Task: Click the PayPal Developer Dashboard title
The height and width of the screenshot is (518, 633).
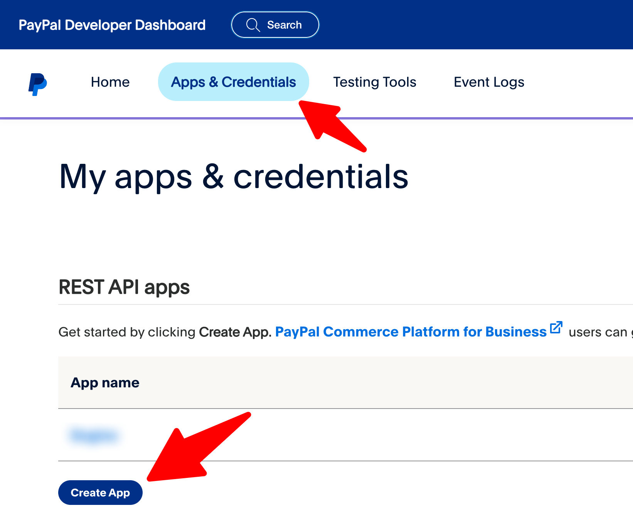Action: pos(112,25)
